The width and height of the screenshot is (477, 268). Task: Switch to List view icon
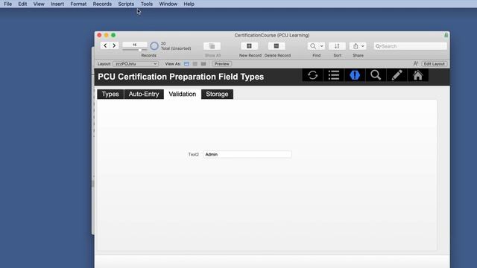coord(195,64)
